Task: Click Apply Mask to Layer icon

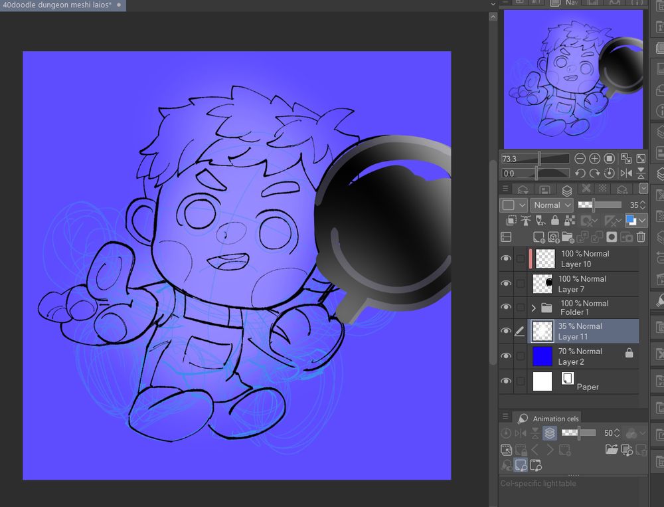Action: click(x=626, y=237)
